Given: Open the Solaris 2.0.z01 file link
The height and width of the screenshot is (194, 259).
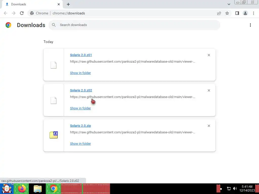Looking at the screenshot, I should pos(81,55).
